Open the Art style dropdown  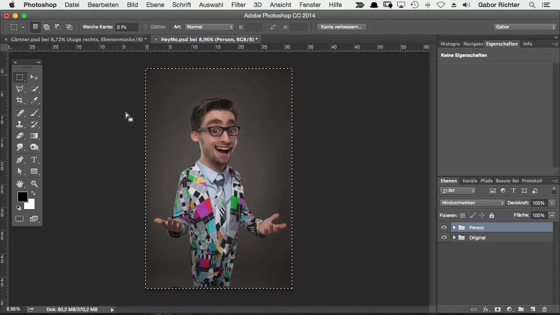(x=210, y=27)
